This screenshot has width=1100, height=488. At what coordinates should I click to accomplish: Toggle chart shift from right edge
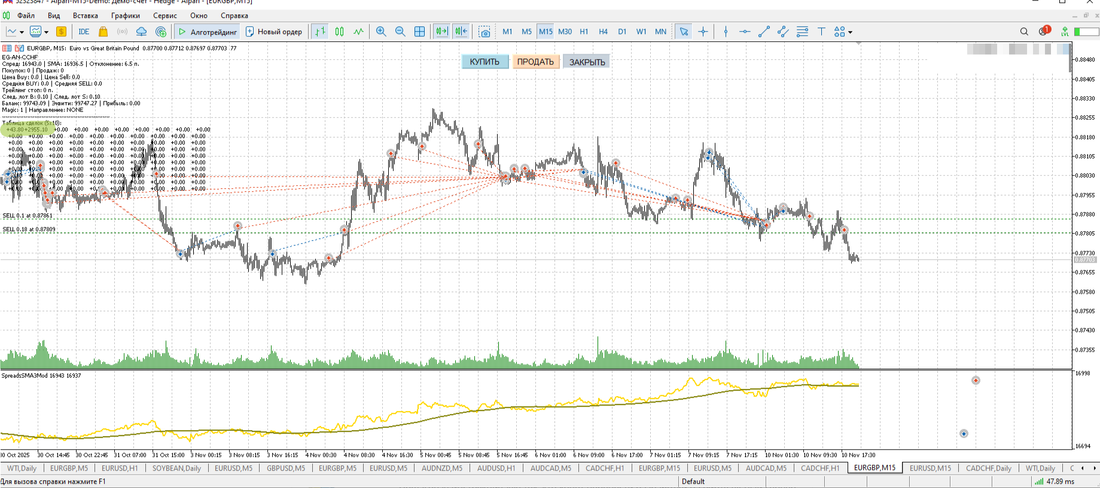point(461,32)
